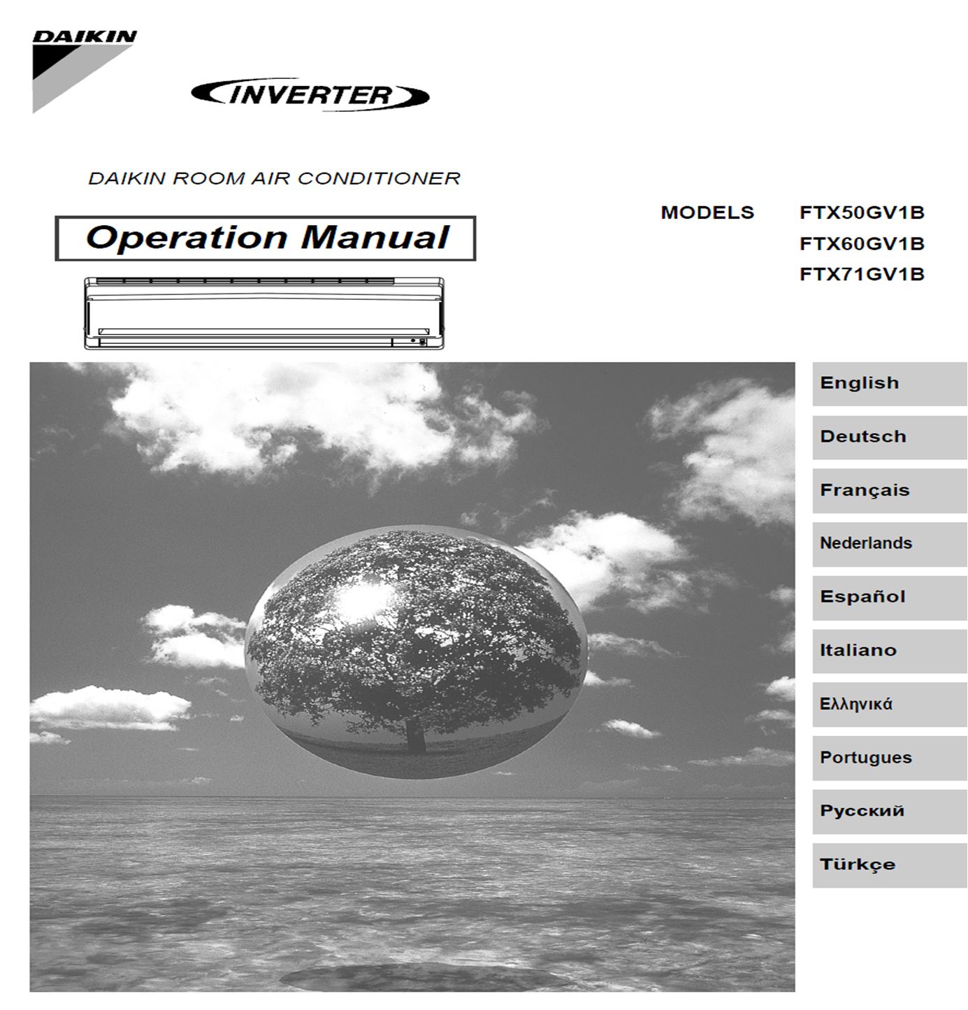Switch to the Nederlands tab
Image resolution: width=968 pixels, height=1010 pixels.
tap(888, 544)
